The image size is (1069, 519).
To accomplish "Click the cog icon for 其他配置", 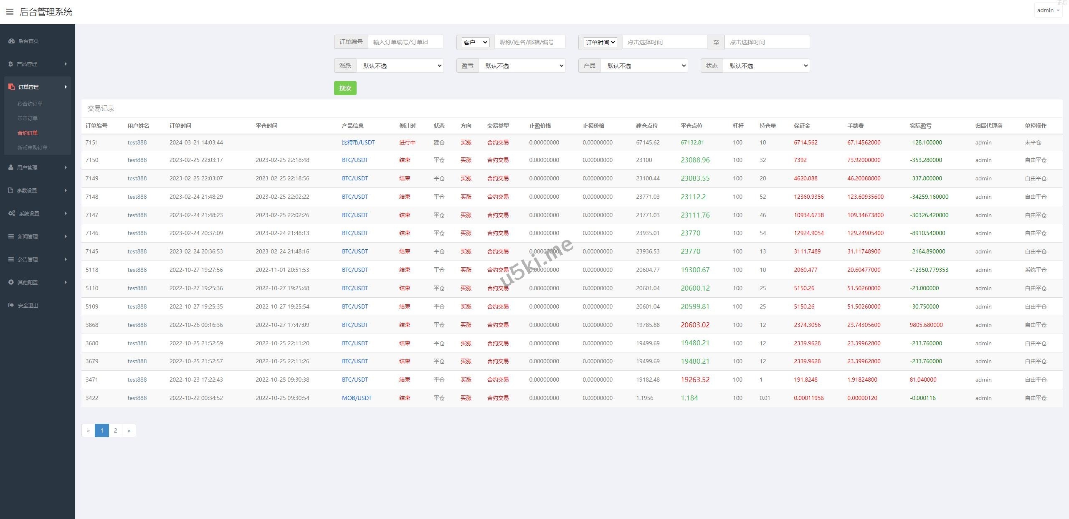I will click(x=11, y=282).
